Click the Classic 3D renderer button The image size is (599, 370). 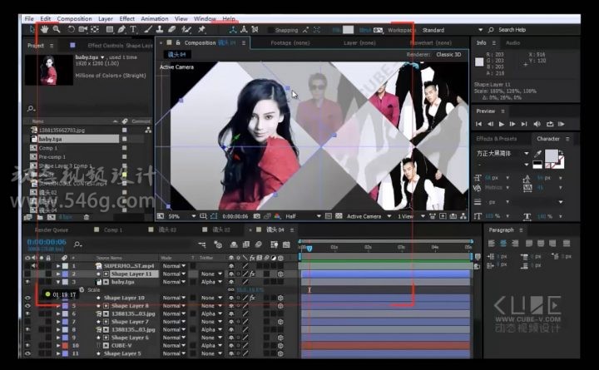point(453,54)
